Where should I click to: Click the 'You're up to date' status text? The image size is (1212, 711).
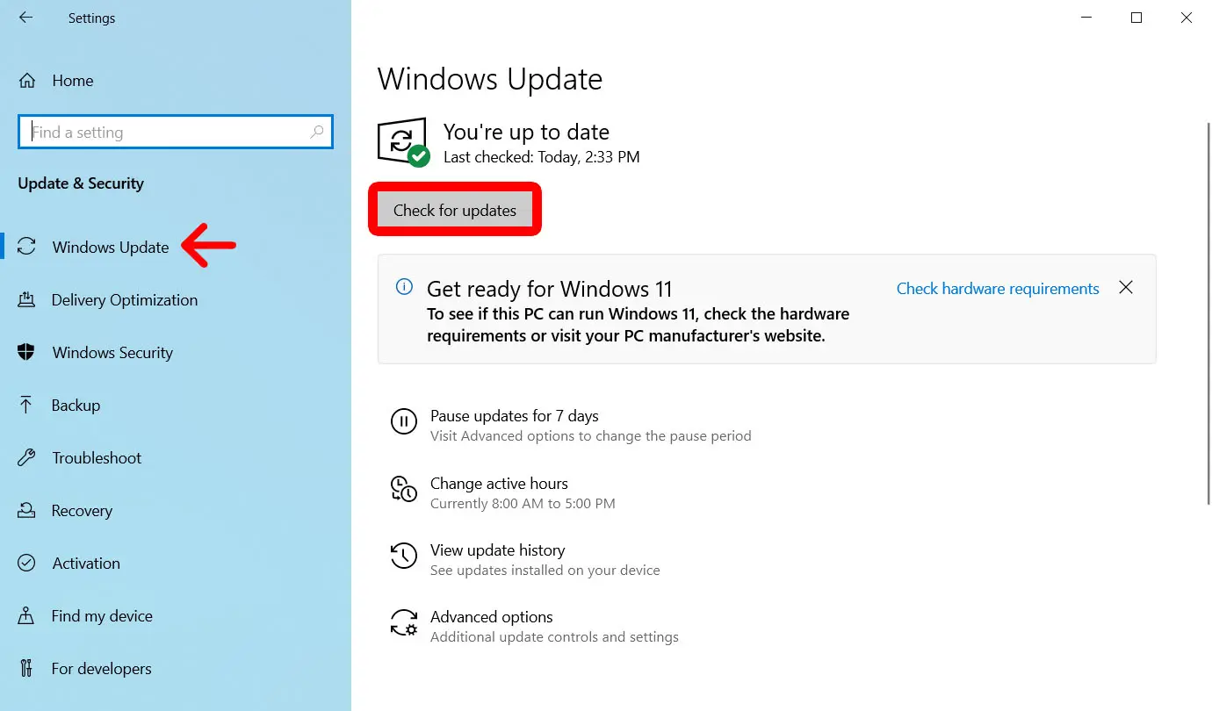[526, 132]
